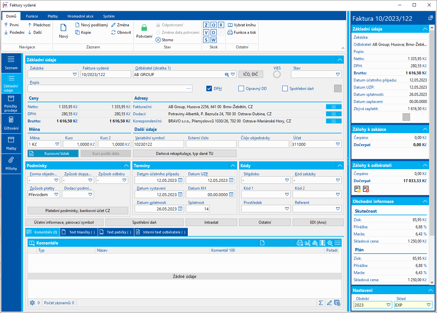437x313 pixels.
Task: Open the Text hlavičky tab
Action: click(x=79, y=232)
